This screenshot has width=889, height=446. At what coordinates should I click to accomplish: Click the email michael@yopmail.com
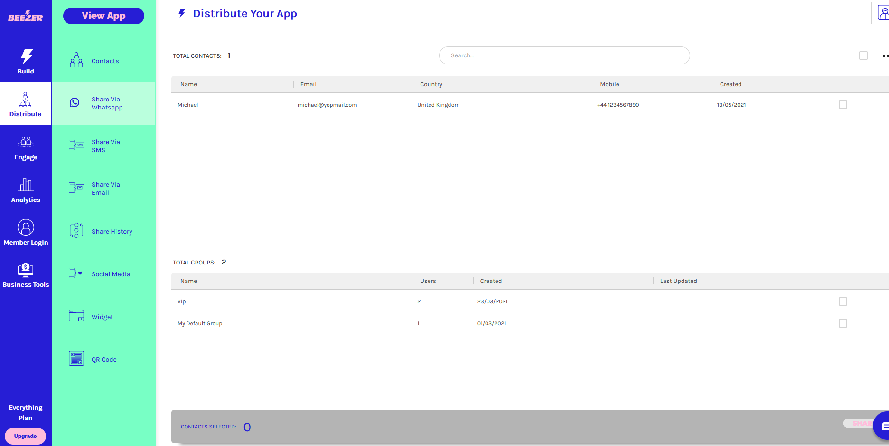(x=327, y=105)
